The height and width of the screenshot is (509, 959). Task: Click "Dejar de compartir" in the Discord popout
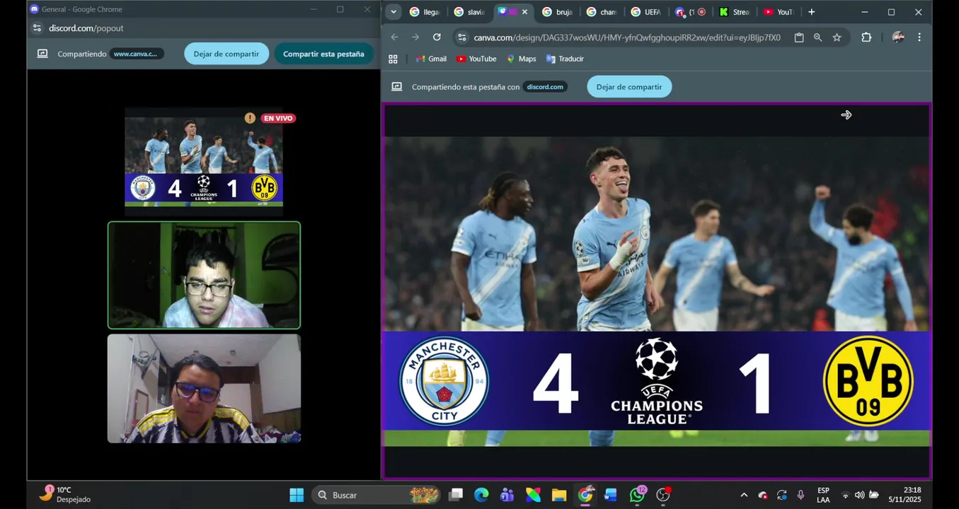coord(226,54)
